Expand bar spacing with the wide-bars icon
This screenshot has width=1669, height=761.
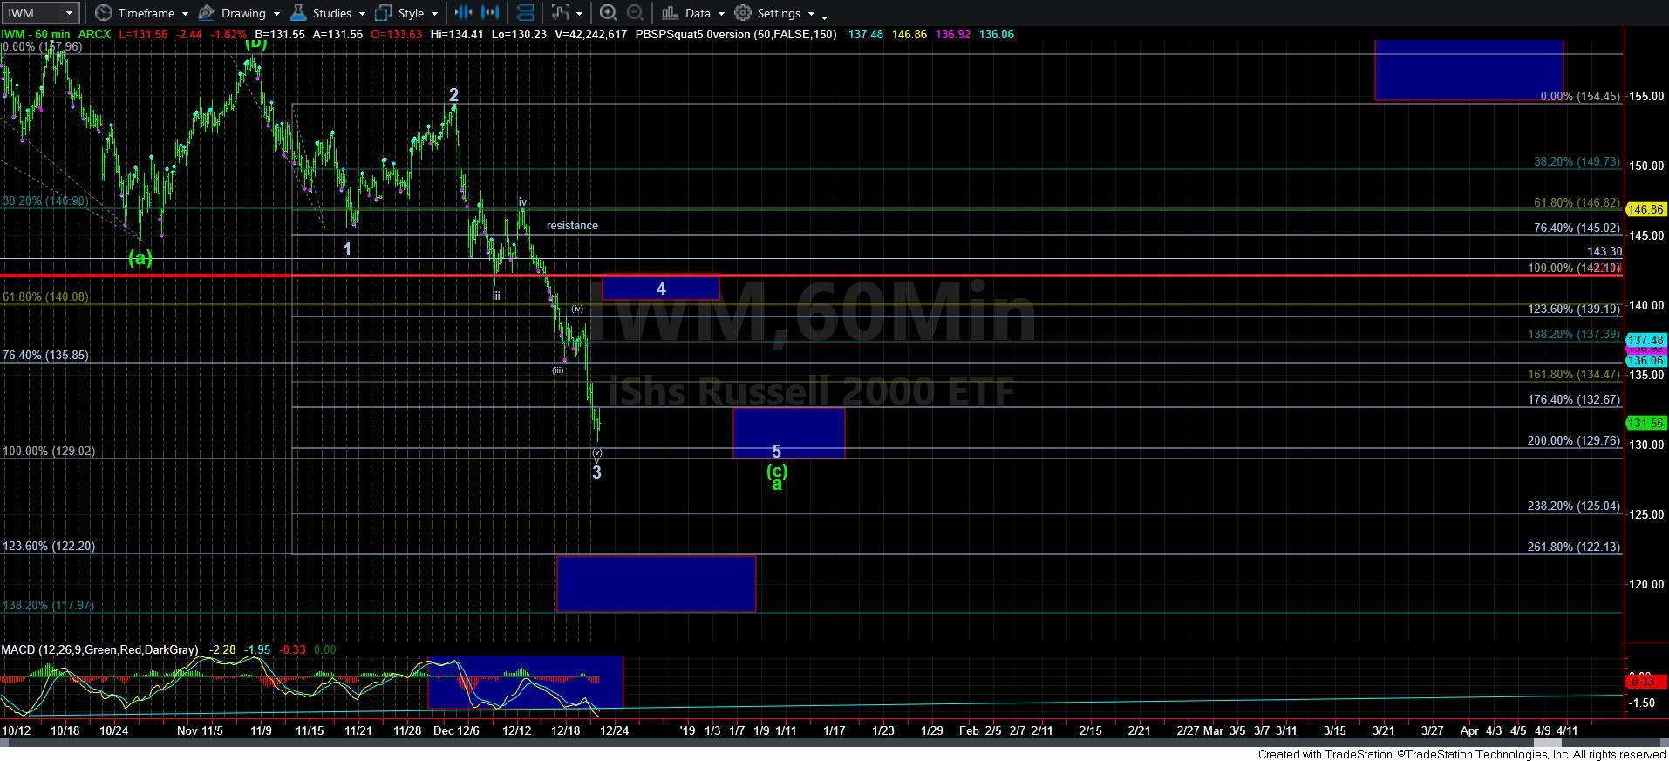click(491, 12)
